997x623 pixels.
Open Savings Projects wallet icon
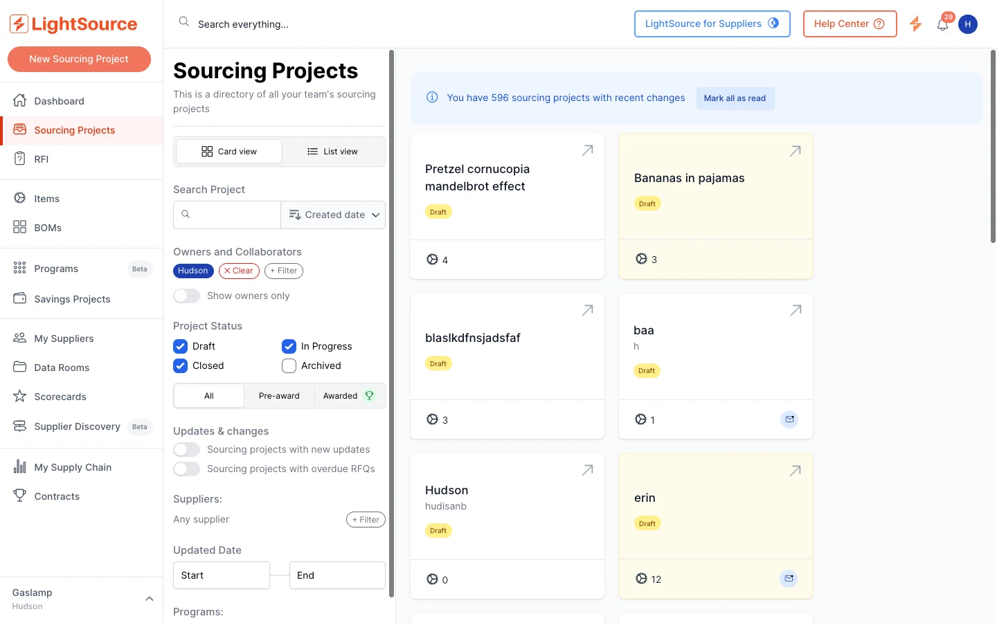[x=20, y=298]
